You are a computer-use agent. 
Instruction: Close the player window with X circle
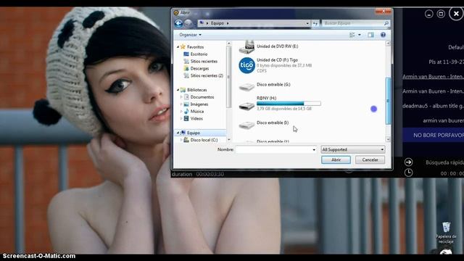point(456,14)
